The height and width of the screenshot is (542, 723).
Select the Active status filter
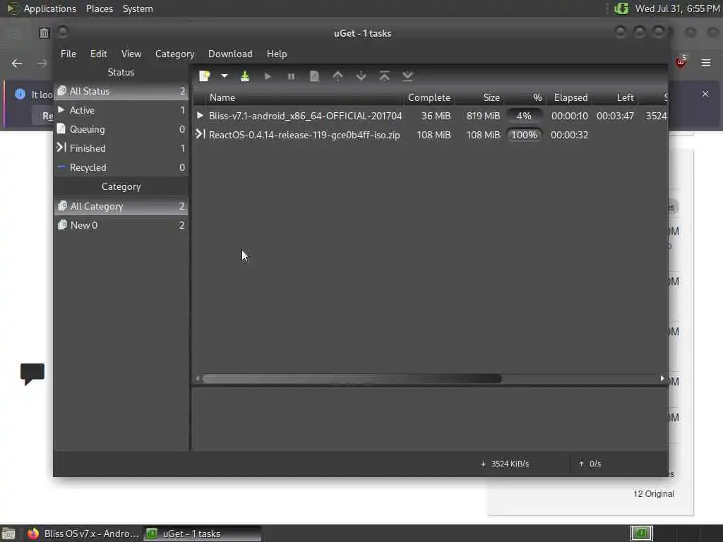pyautogui.click(x=121, y=110)
